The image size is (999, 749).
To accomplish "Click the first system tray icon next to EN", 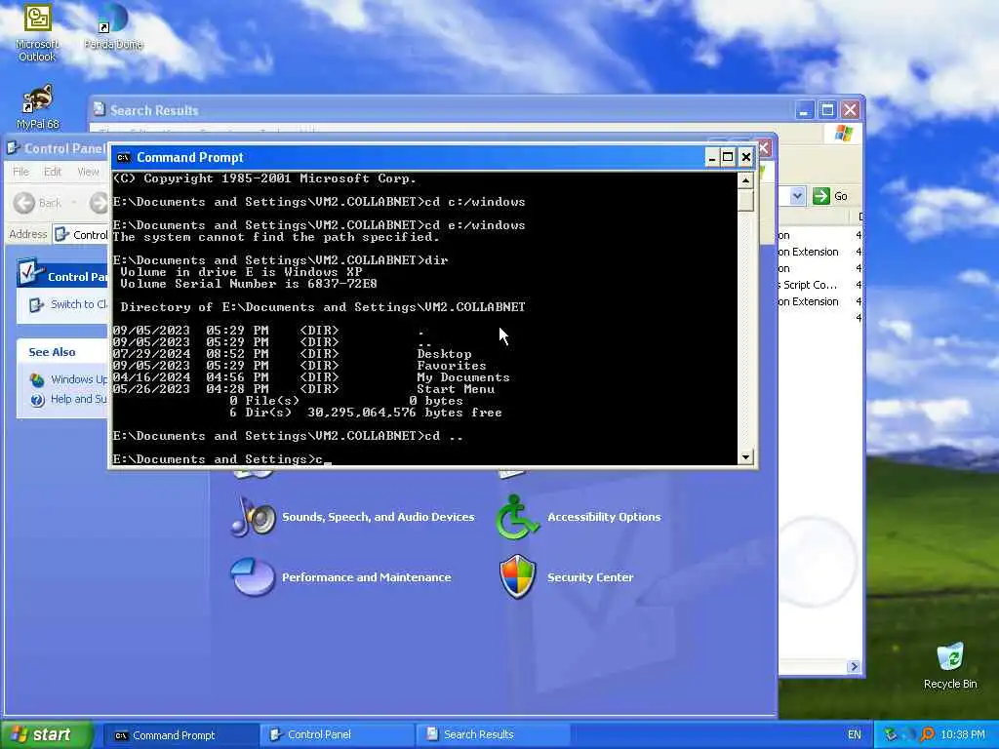I will click(x=891, y=734).
